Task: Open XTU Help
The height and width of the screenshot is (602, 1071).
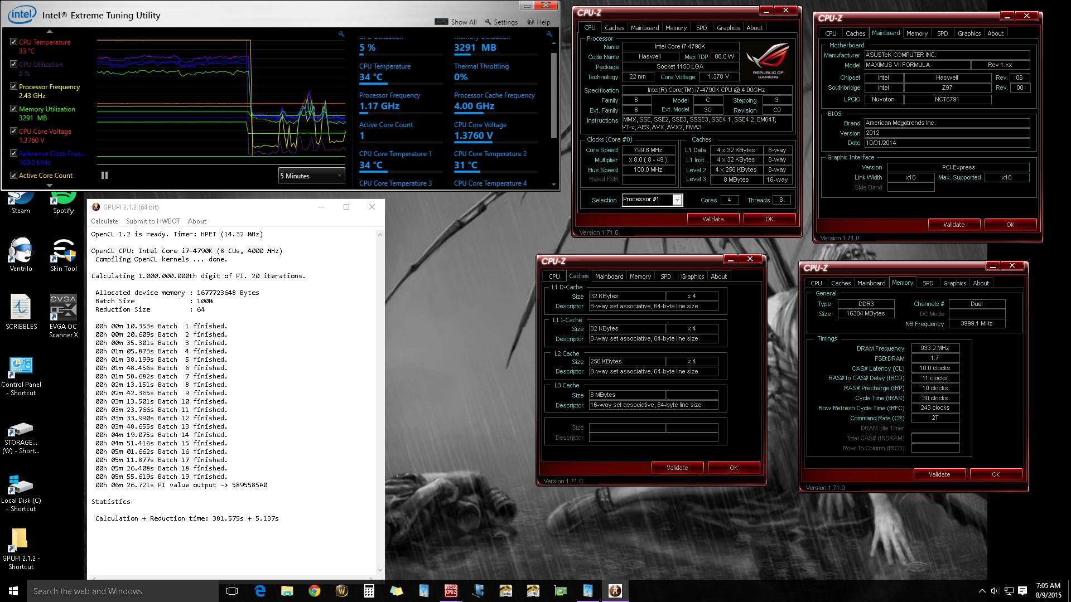Action: click(x=539, y=22)
